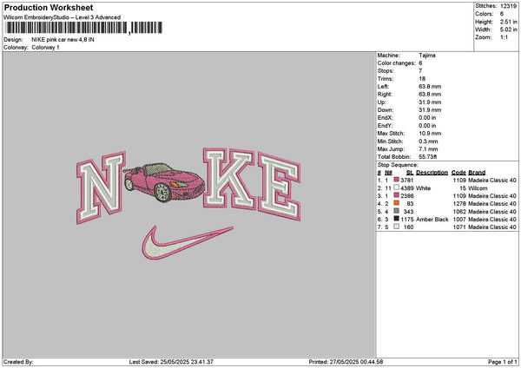521x368 pixels.
Task: Select the White description in stop row 2
Action: pos(423,188)
